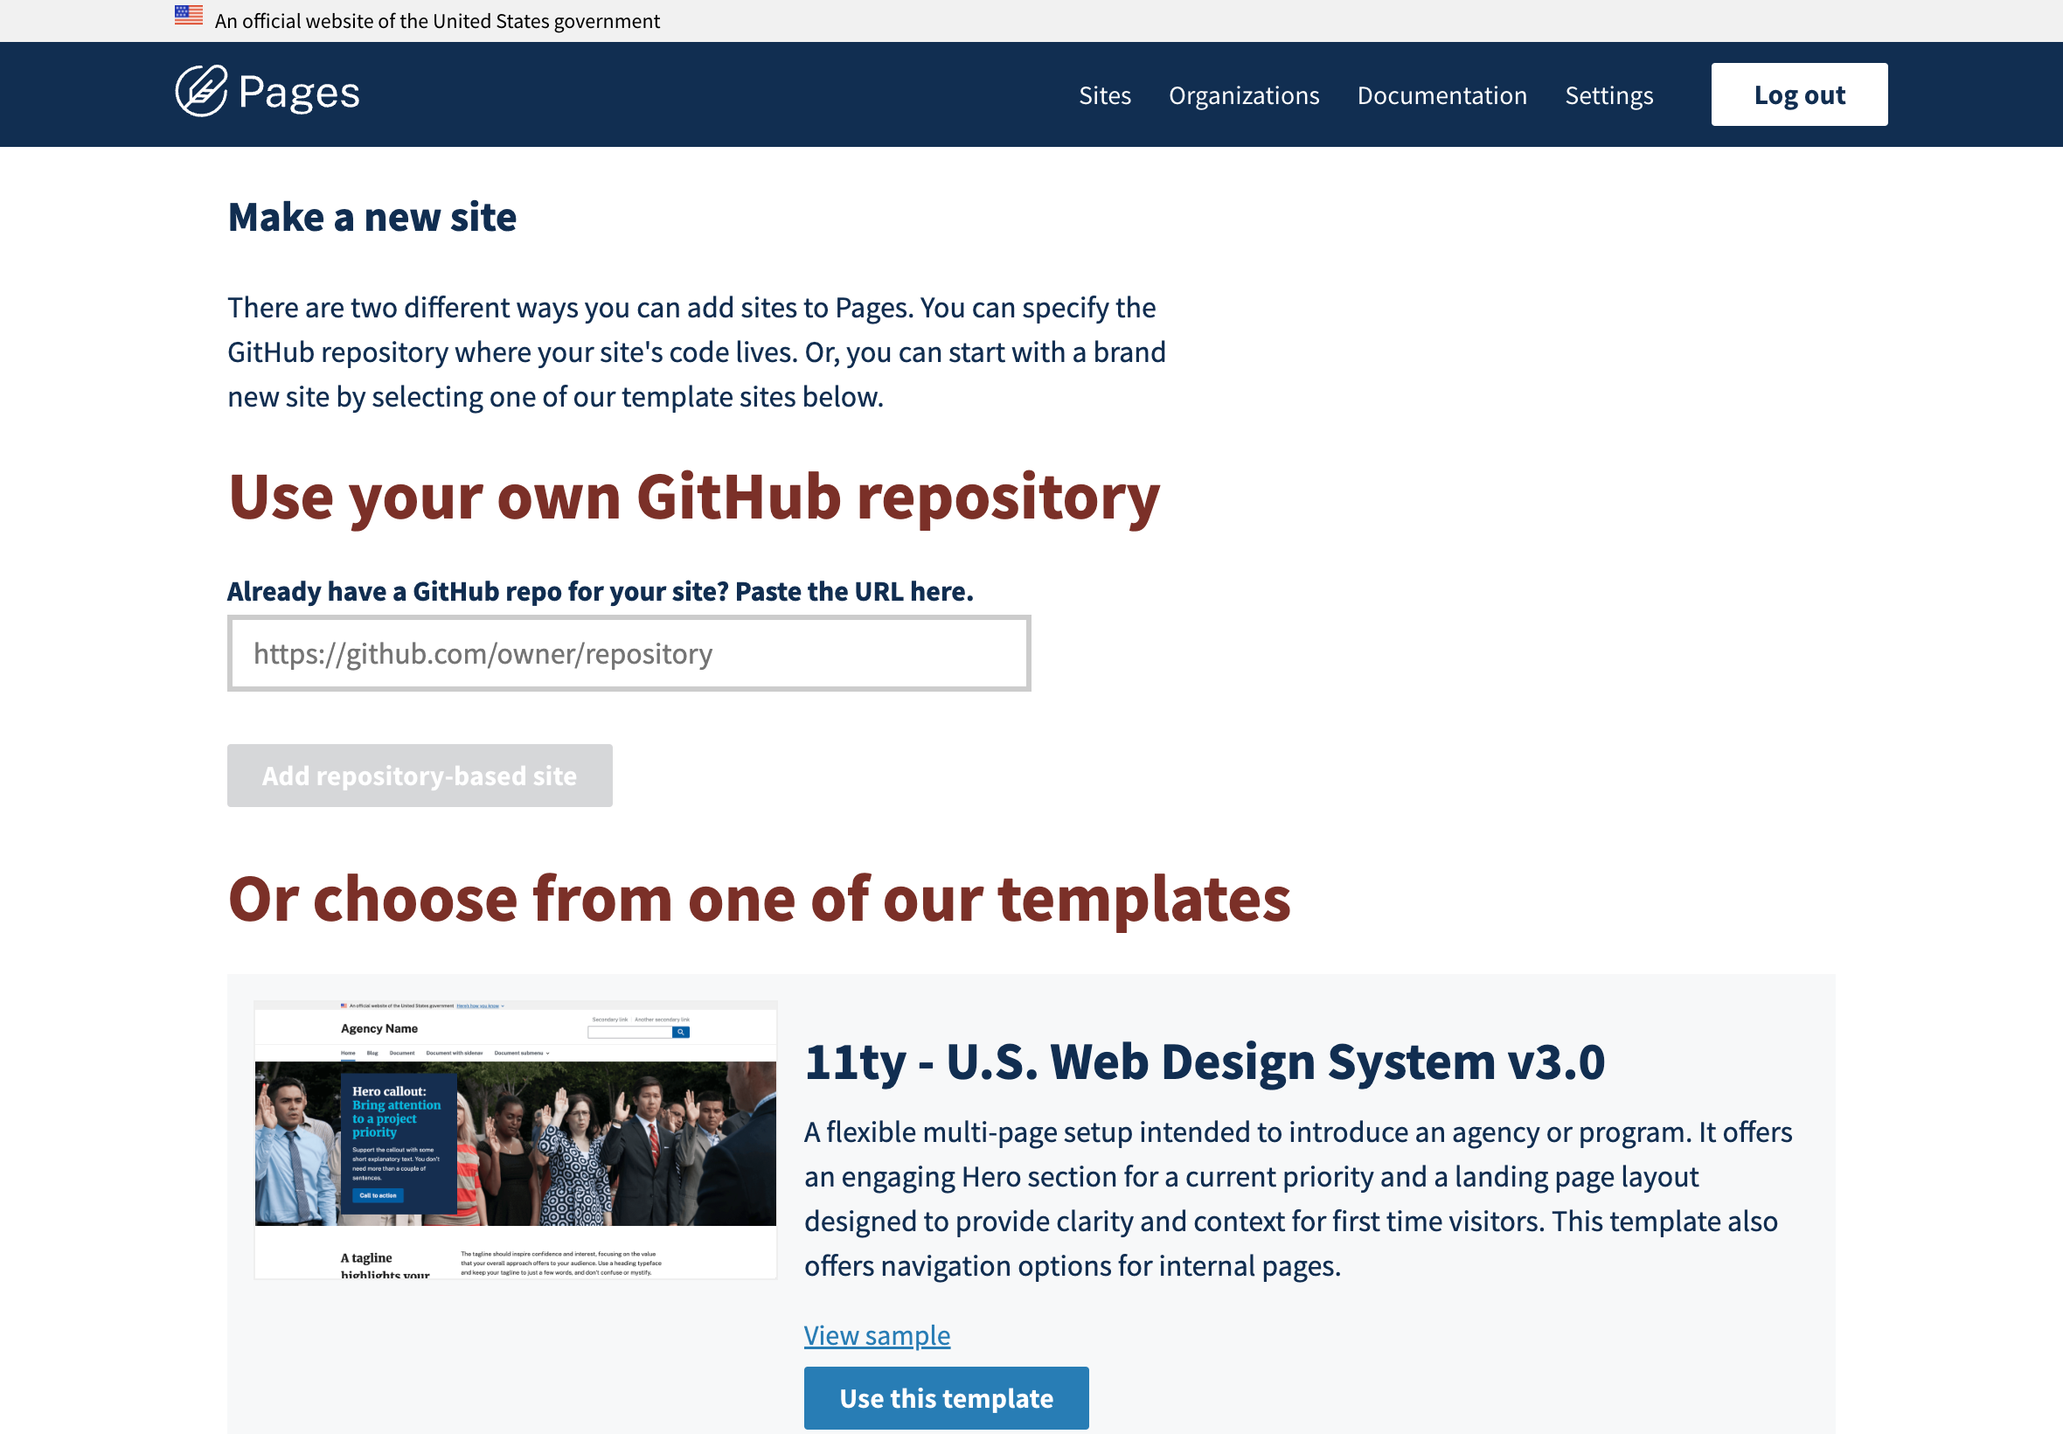Select Blog in the preview navigation

click(x=373, y=1054)
